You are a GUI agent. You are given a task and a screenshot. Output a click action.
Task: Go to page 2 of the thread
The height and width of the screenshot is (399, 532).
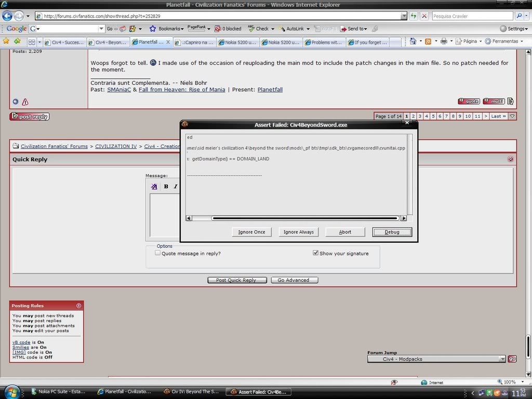pos(413,116)
